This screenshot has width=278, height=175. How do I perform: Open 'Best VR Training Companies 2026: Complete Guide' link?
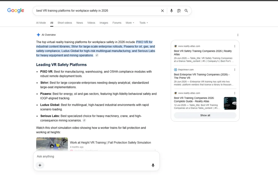tap(194, 99)
